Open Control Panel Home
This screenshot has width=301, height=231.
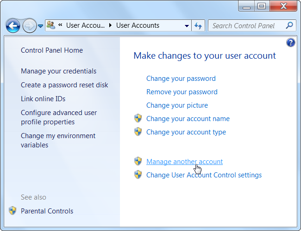pos(52,50)
